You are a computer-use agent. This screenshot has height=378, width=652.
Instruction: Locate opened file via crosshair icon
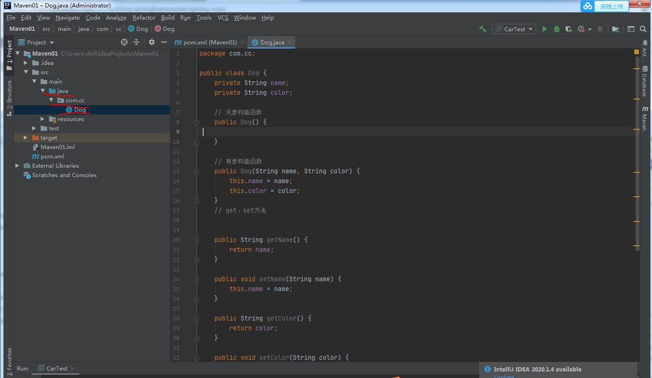pyautogui.click(x=124, y=42)
